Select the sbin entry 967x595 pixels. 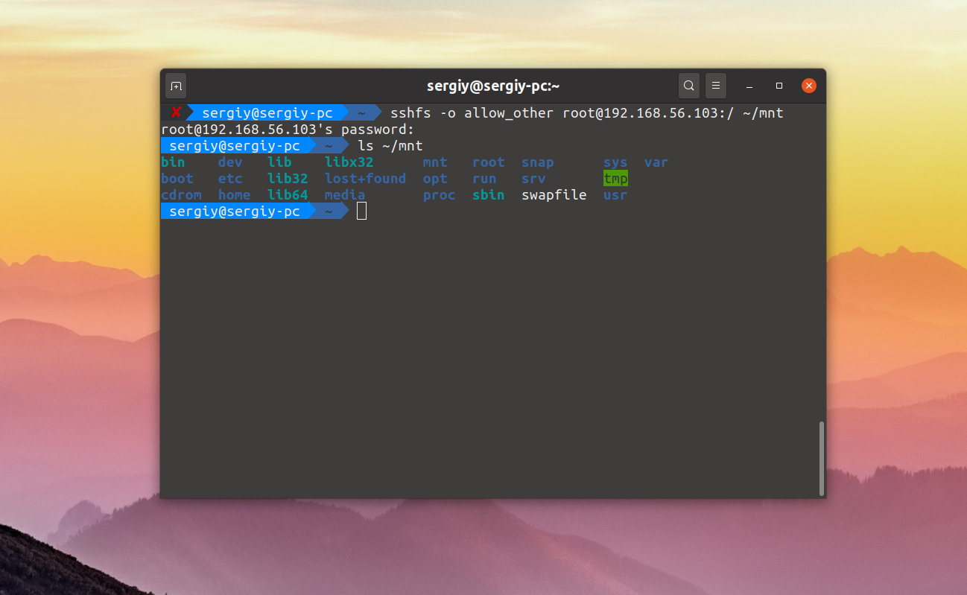489,195
